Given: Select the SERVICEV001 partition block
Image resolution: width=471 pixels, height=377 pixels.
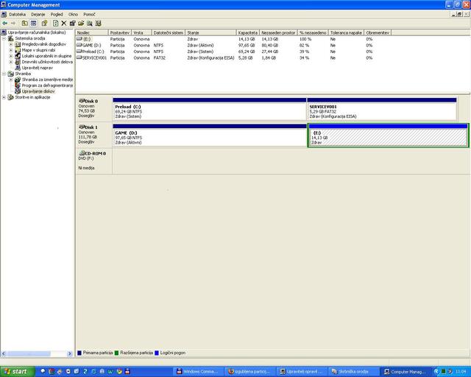Looking at the screenshot, I should click(x=382, y=109).
